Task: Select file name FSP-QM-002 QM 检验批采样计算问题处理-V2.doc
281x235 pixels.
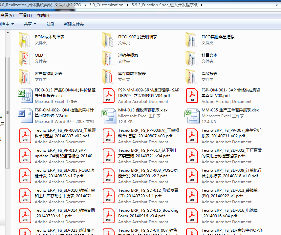Action: pyautogui.click(x=64, y=113)
